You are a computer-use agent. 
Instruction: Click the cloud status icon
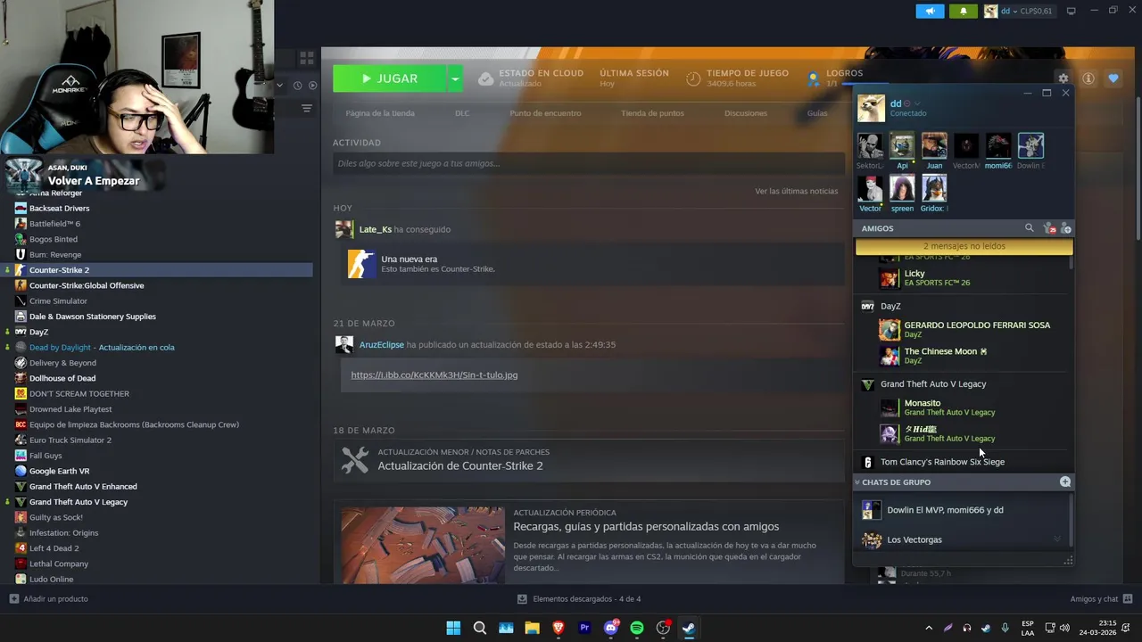pyautogui.click(x=485, y=78)
